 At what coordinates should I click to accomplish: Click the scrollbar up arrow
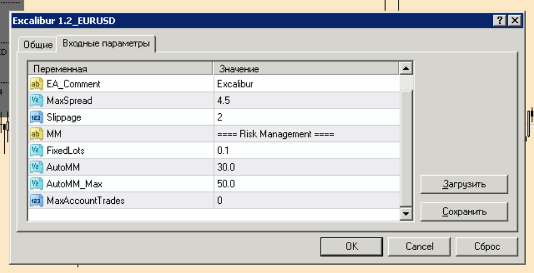tap(406, 69)
